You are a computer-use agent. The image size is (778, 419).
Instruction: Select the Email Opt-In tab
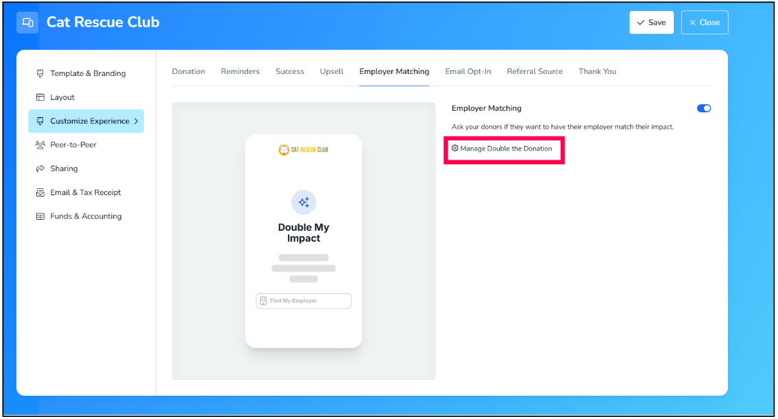click(468, 71)
